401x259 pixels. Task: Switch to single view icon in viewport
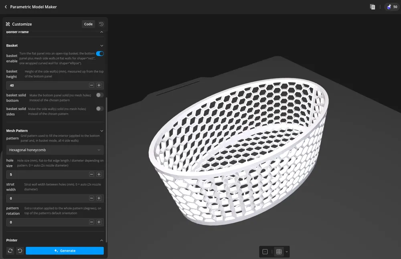point(265,252)
